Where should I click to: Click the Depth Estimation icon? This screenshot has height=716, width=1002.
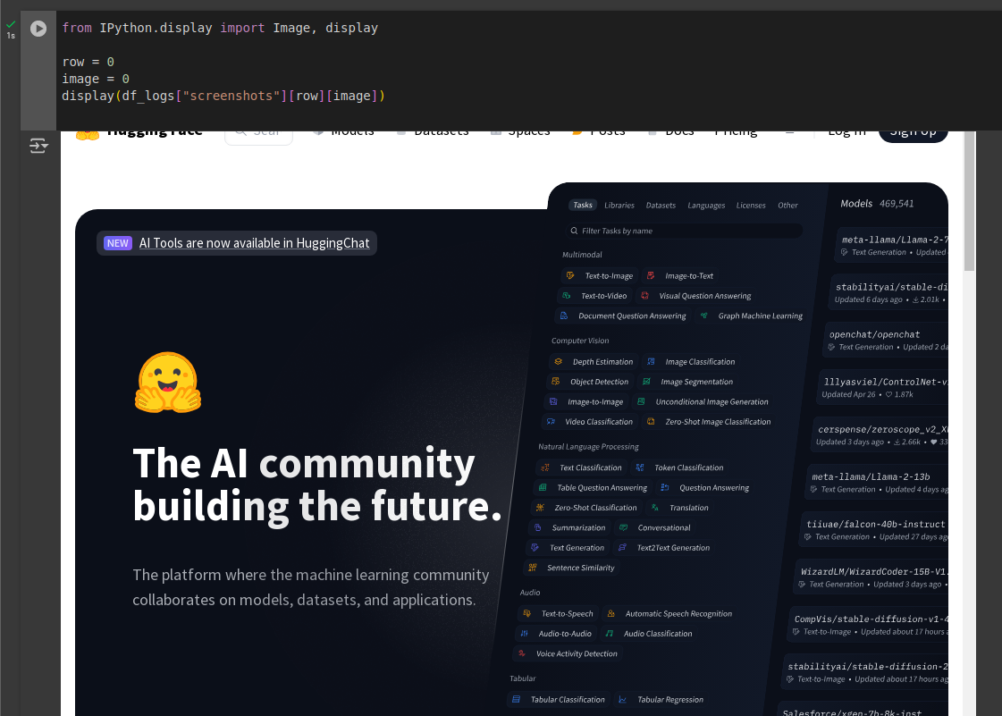[x=558, y=361]
